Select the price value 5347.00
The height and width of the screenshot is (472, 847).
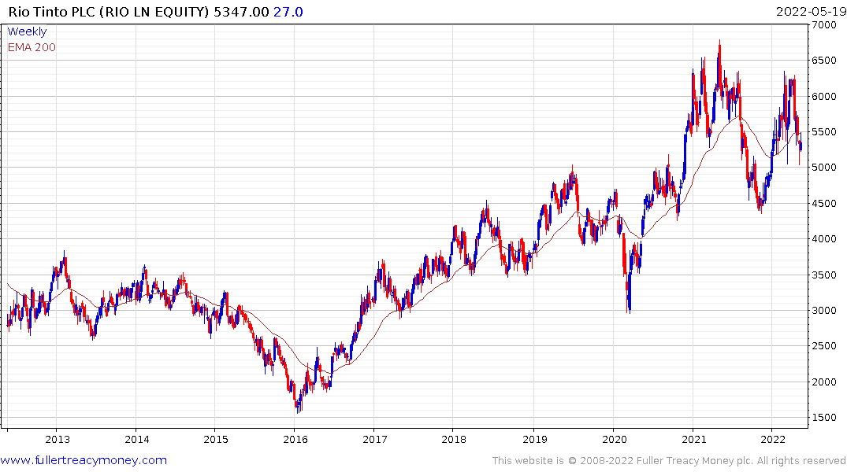241,12
